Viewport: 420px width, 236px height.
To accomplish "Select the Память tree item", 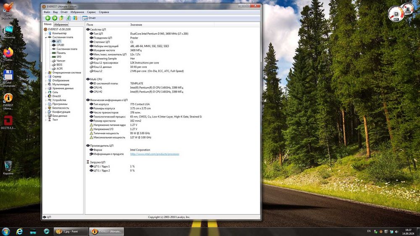I will pyautogui.click(x=61, y=53).
